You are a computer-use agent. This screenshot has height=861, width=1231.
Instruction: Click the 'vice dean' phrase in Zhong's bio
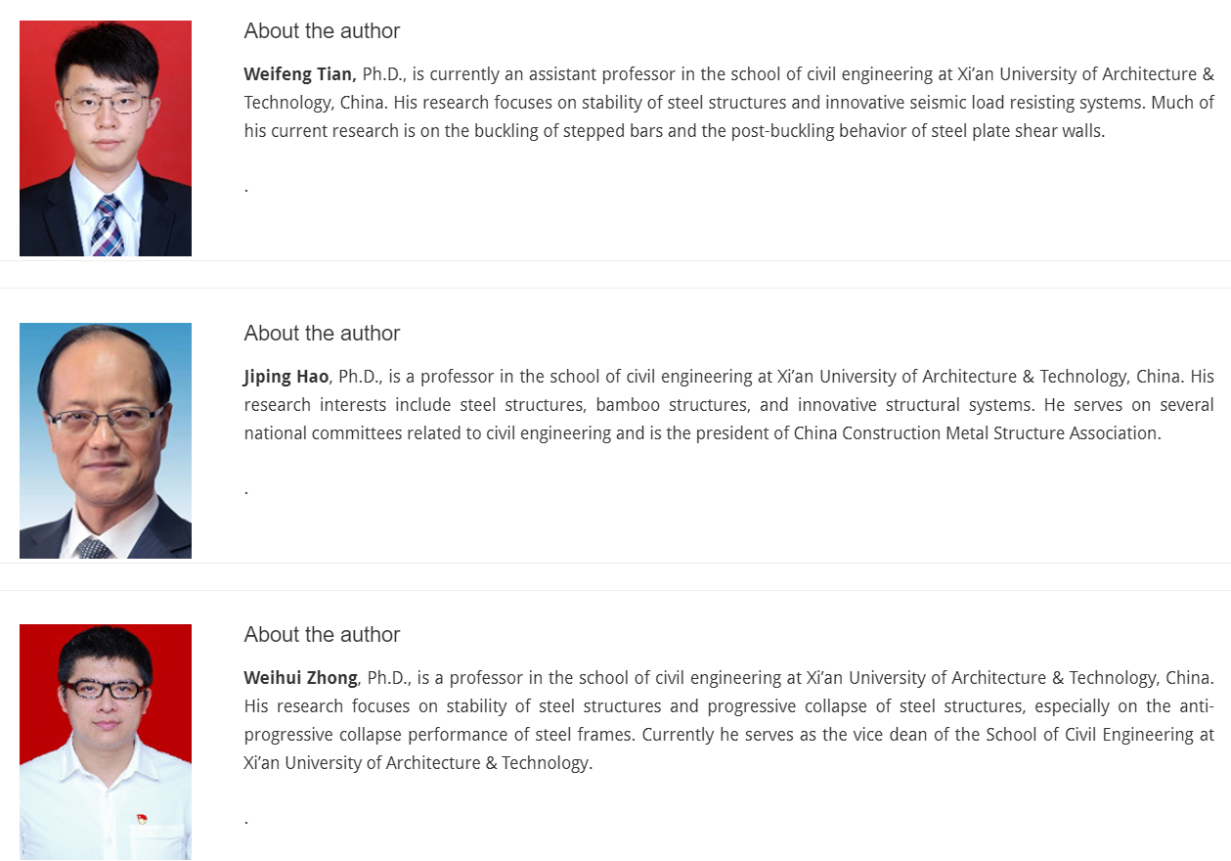(860, 735)
